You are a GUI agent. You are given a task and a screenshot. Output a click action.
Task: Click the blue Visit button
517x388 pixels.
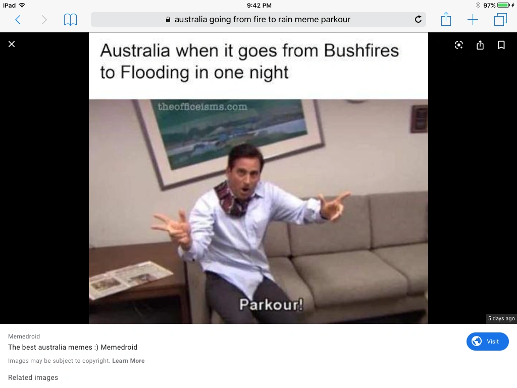tap(487, 342)
